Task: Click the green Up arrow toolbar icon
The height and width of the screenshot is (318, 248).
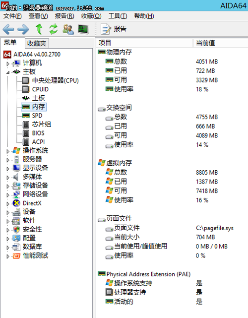Action: click(x=39, y=29)
